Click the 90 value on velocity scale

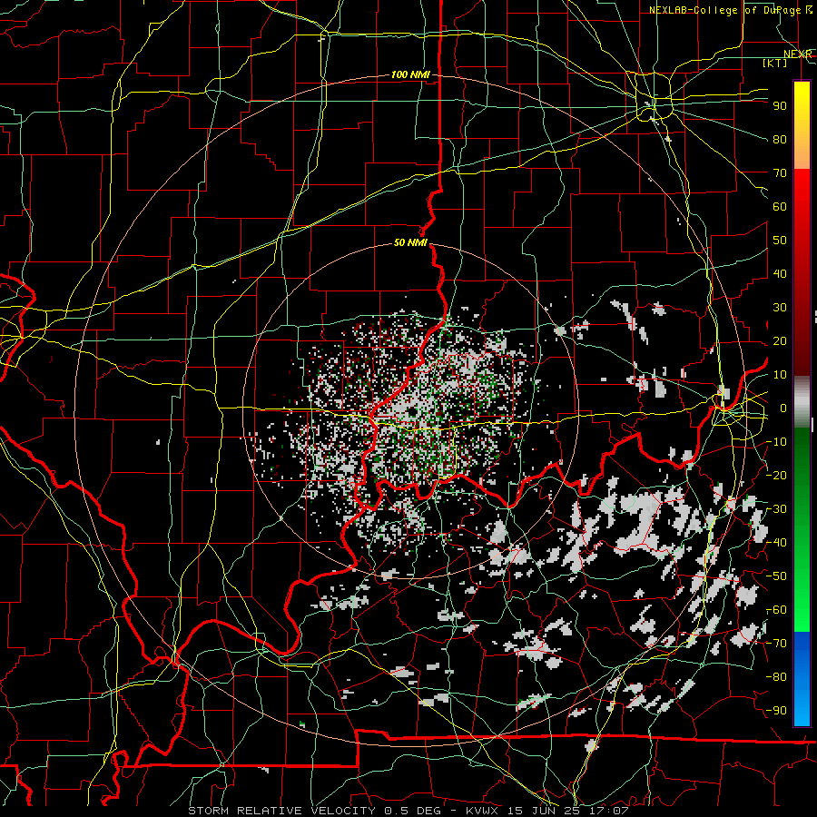pyautogui.click(x=780, y=106)
